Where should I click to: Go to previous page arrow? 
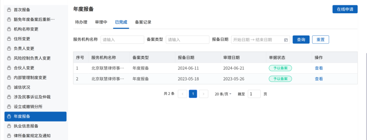(182, 94)
